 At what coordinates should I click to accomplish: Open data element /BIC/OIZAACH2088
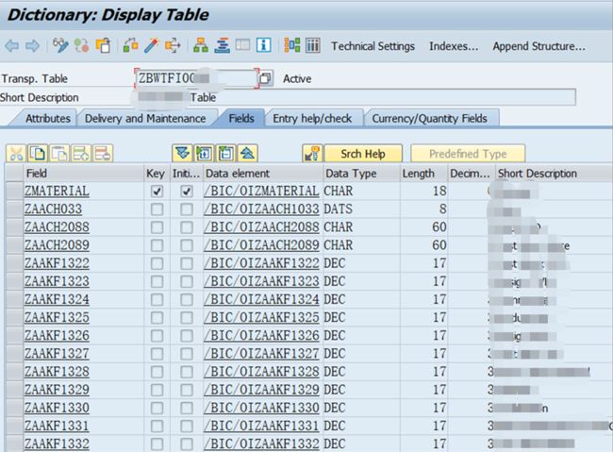(261, 227)
